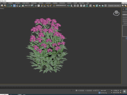This screenshot has height=95, width=127.
Task: Click the Select by Name icon
Action: point(5,6)
